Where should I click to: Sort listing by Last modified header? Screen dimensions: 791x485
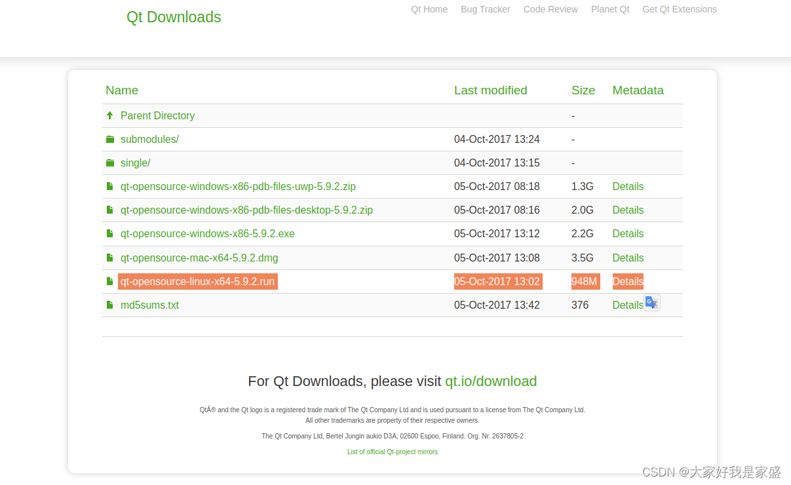point(490,90)
